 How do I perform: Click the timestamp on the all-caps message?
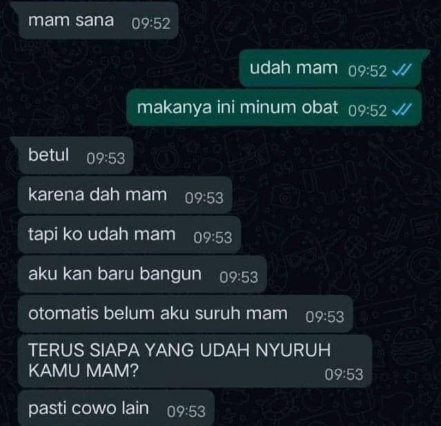pyautogui.click(x=344, y=374)
